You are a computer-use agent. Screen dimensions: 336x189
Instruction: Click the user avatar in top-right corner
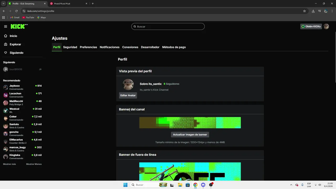(326, 27)
